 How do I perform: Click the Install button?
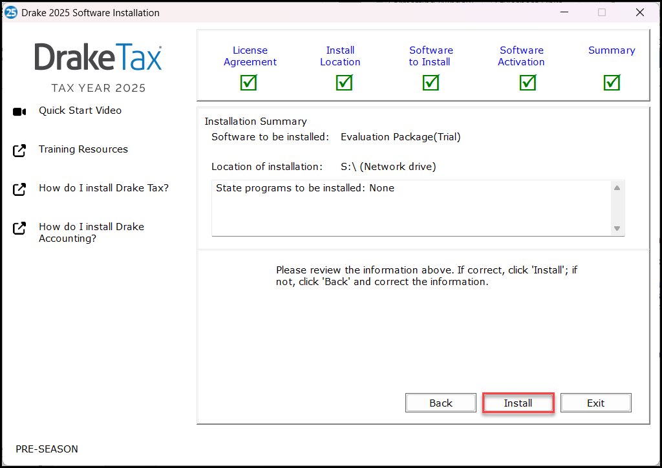point(518,402)
